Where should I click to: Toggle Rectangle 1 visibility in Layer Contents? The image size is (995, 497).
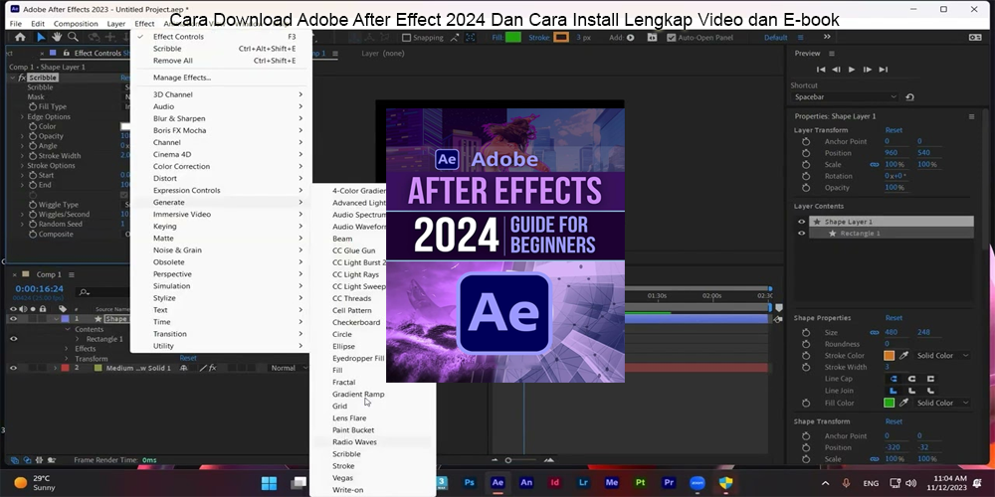pos(801,234)
